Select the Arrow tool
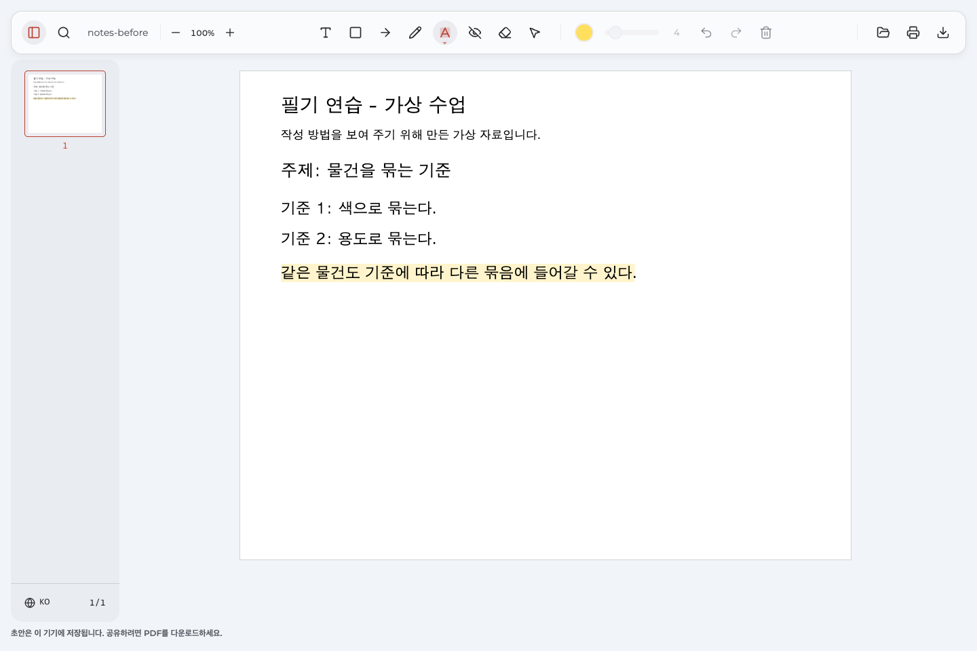The image size is (977, 651). (385, 33)
